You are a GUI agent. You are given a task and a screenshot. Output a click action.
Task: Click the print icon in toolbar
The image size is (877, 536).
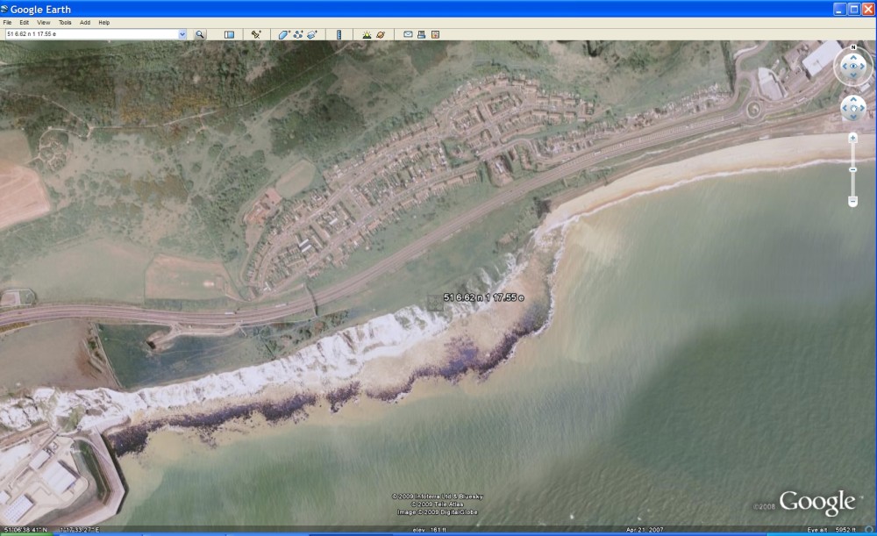coord(421,34)
